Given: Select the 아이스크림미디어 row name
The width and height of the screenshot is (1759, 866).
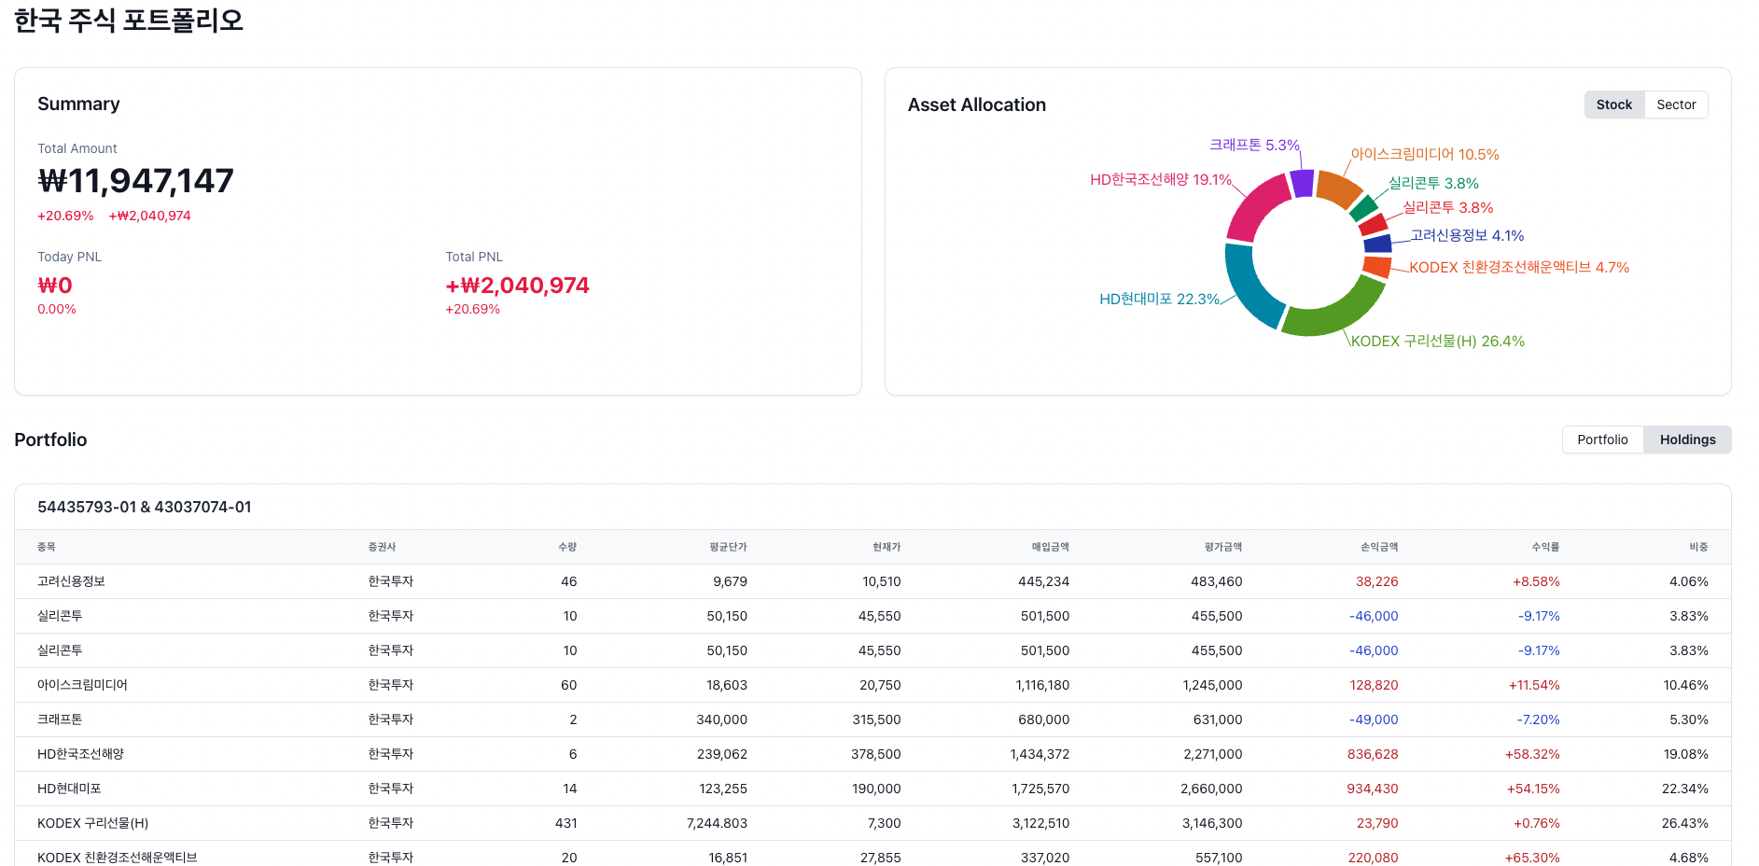Looking at the screenshot, I should (x=82, y=685).
